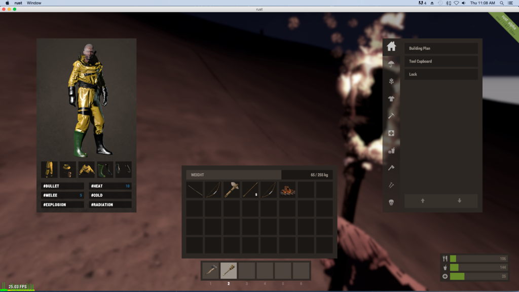Open the plant resources crafting category
This screenshot has width=519, height=292.
391,81
